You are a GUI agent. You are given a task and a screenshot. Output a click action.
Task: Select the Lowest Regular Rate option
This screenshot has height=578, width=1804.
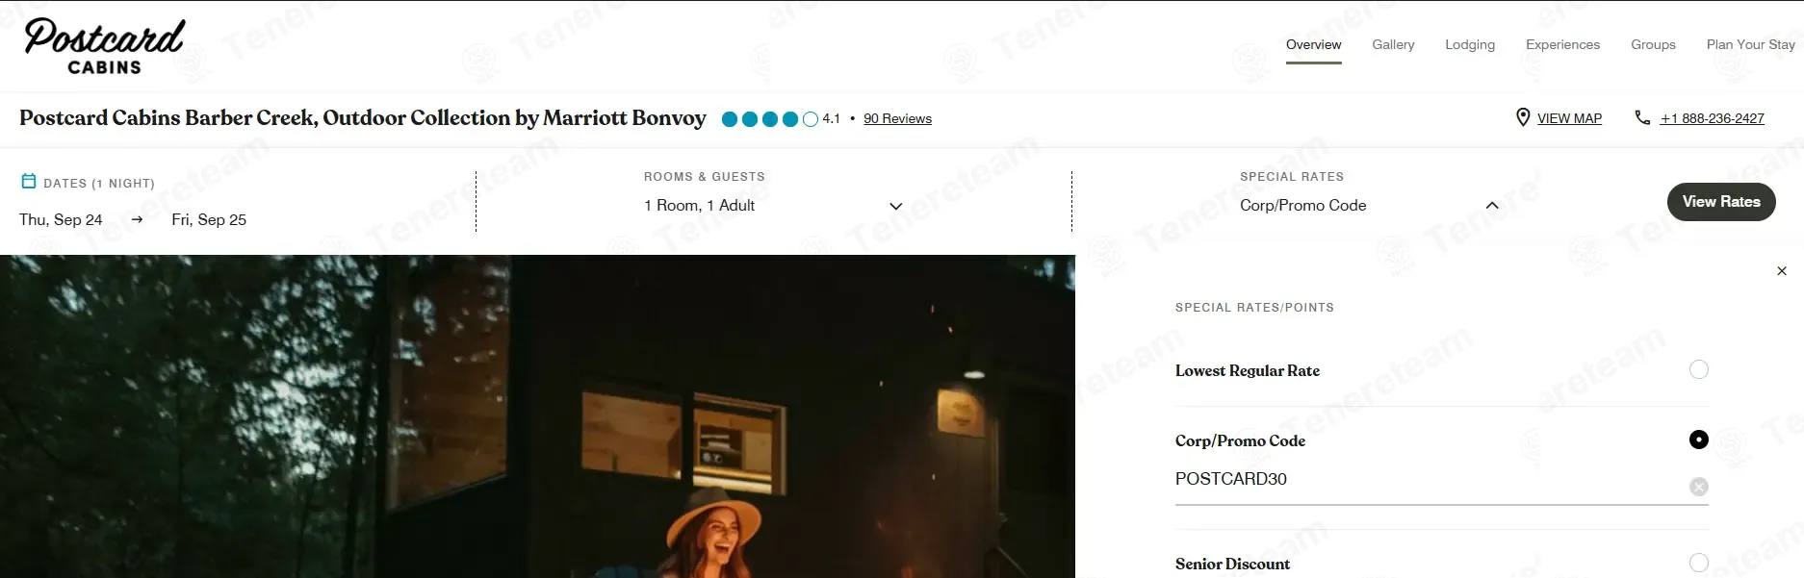pyautogui.click(x=1699, y=370)
